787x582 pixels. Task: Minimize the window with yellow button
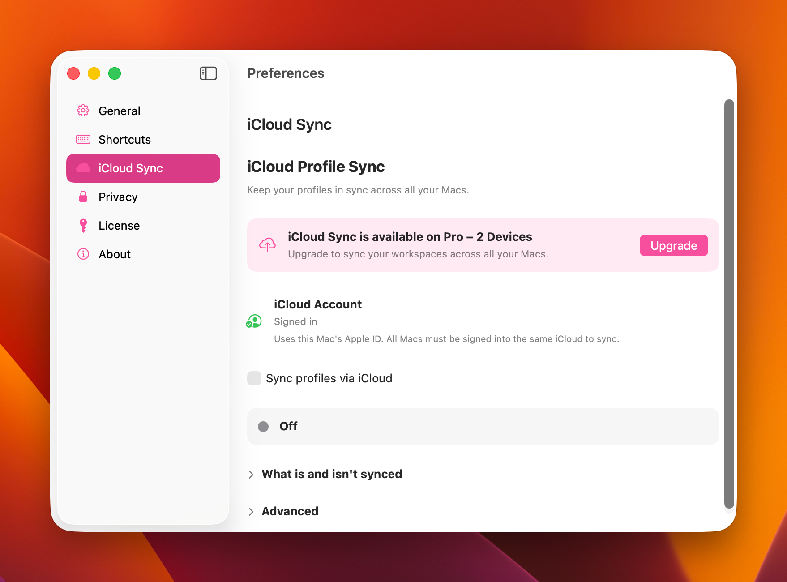pos(94,73)
